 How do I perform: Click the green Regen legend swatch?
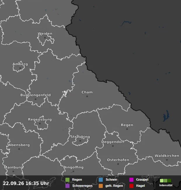67,180
